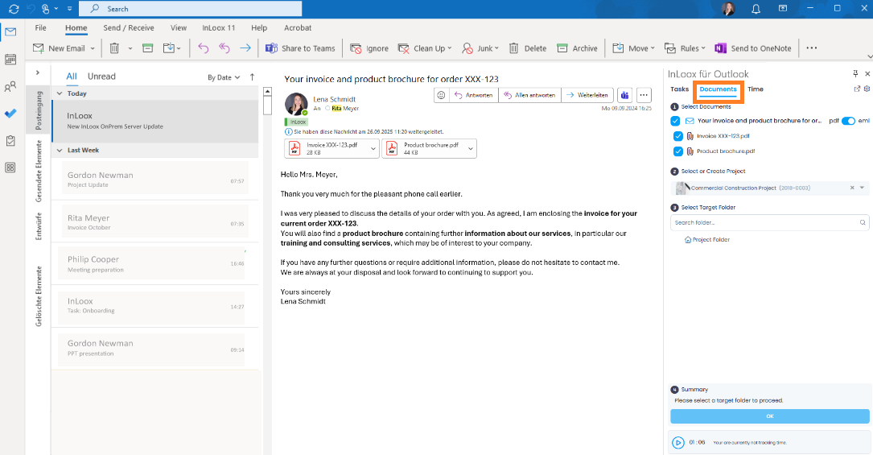Collapse the Today message group

coord(60,93)
